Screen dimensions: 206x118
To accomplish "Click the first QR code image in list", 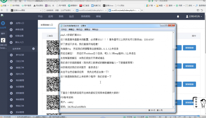I will click(52, 47).
